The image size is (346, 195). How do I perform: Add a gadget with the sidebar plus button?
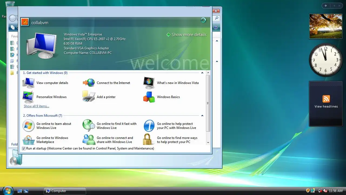pyautogui.click(x=326, y=6)
